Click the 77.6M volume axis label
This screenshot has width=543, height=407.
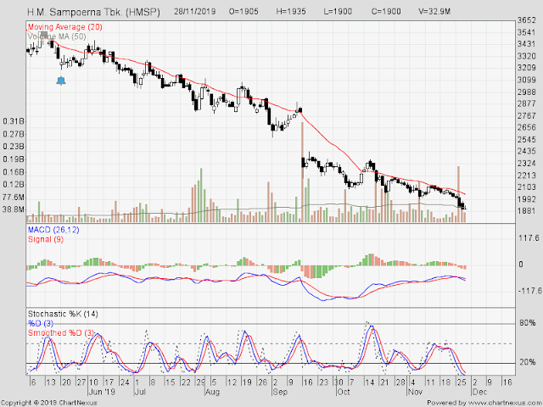14,198
